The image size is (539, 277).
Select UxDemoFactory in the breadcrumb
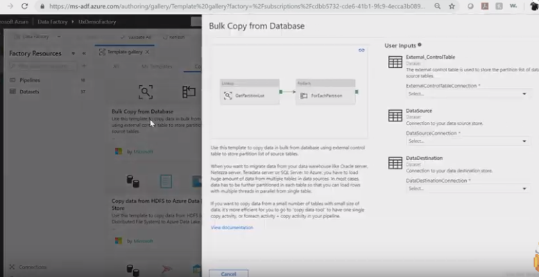[97, 21]
